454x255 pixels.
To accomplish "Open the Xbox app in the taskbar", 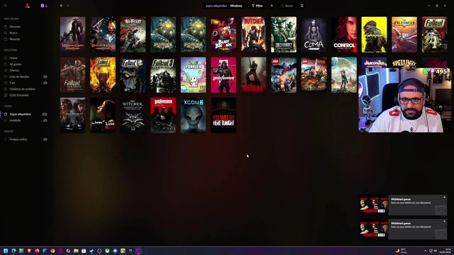I will pos(107,251).
